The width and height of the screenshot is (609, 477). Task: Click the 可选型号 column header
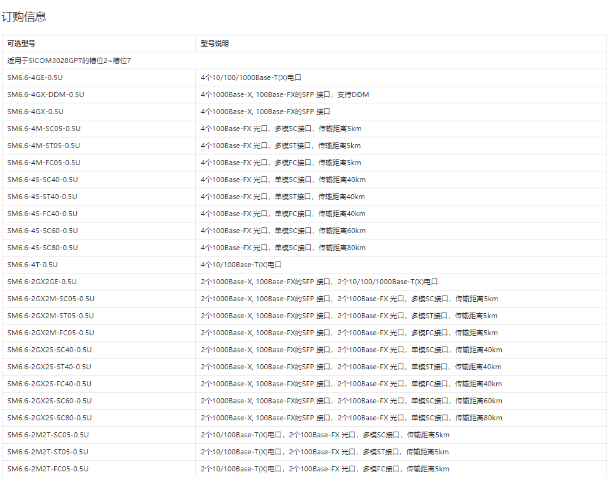pos(21,43)
